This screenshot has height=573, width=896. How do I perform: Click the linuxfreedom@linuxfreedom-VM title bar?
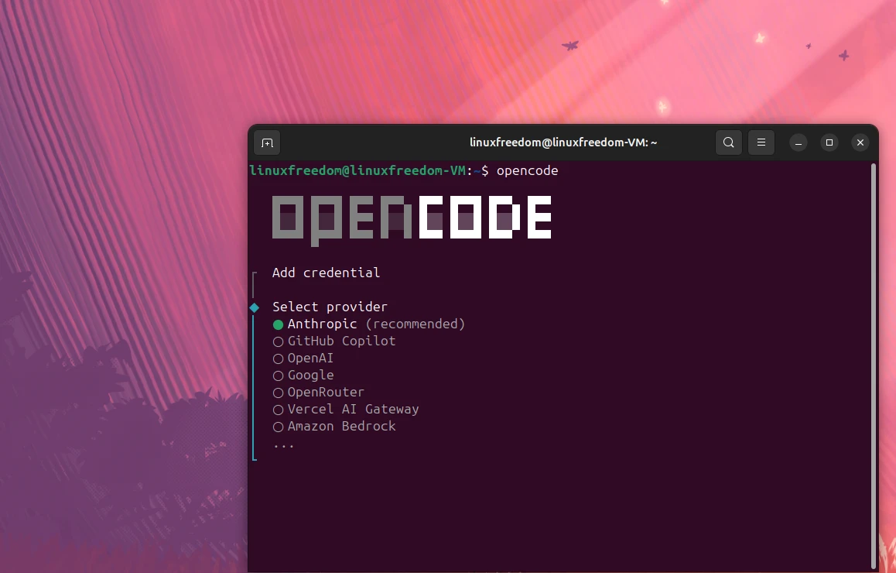pyautogui.click(x=563, y=142)
